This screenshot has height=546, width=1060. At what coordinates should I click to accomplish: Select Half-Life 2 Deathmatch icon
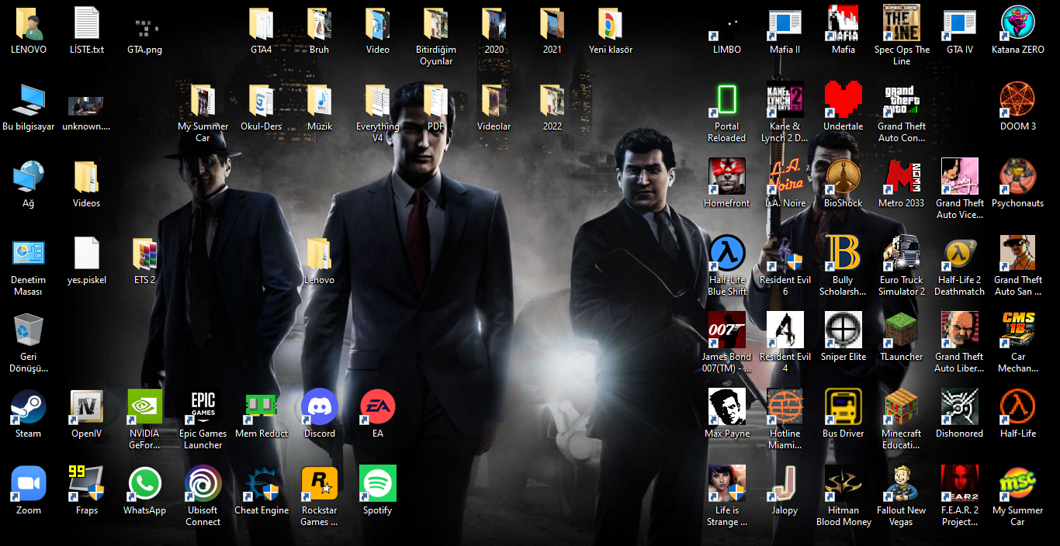pos(960,254)
